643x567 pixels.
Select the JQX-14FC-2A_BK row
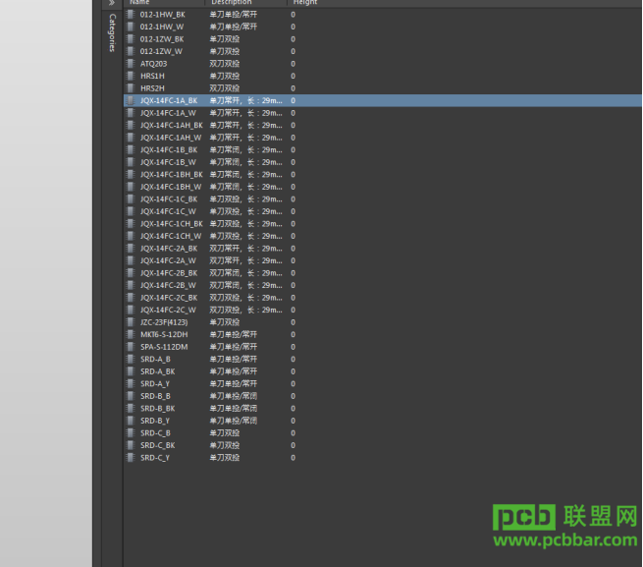[383, 249]
